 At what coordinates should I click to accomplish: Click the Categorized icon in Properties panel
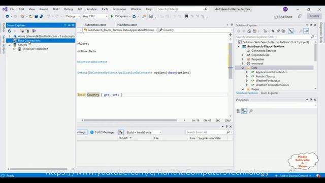coord(238,111)
